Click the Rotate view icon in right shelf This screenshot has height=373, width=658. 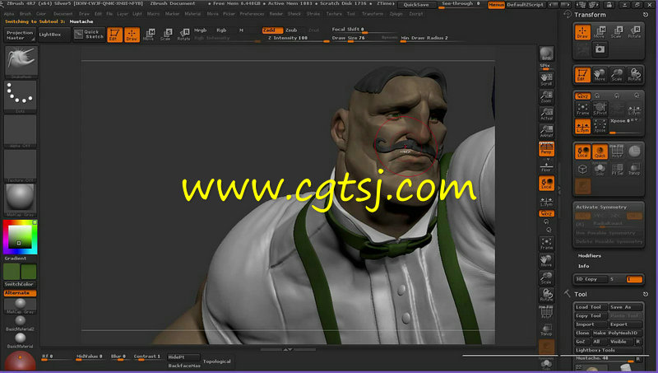[546, 296]
